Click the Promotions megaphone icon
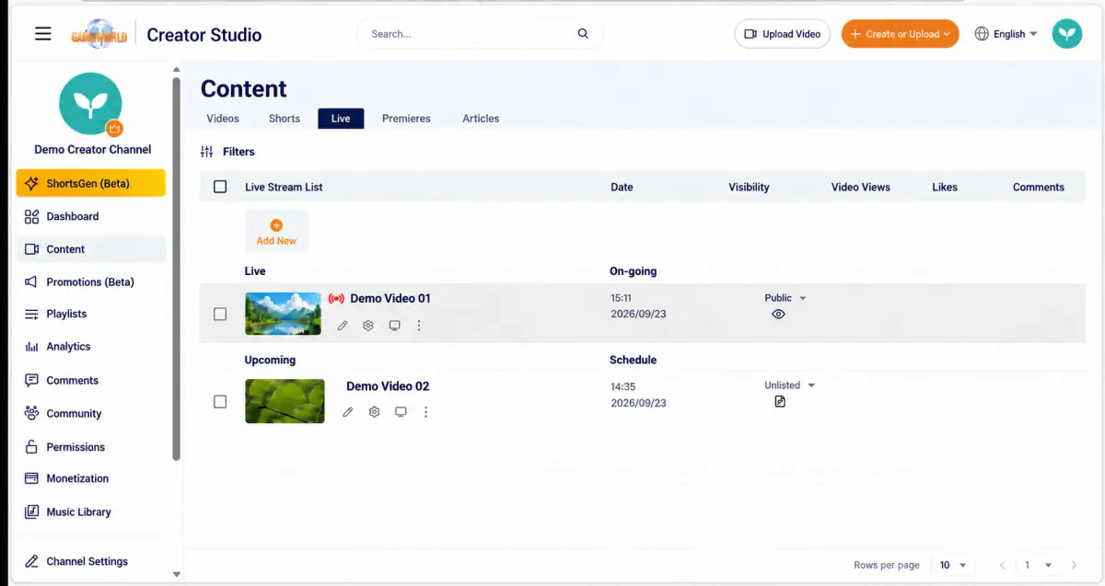 point(31,282)
